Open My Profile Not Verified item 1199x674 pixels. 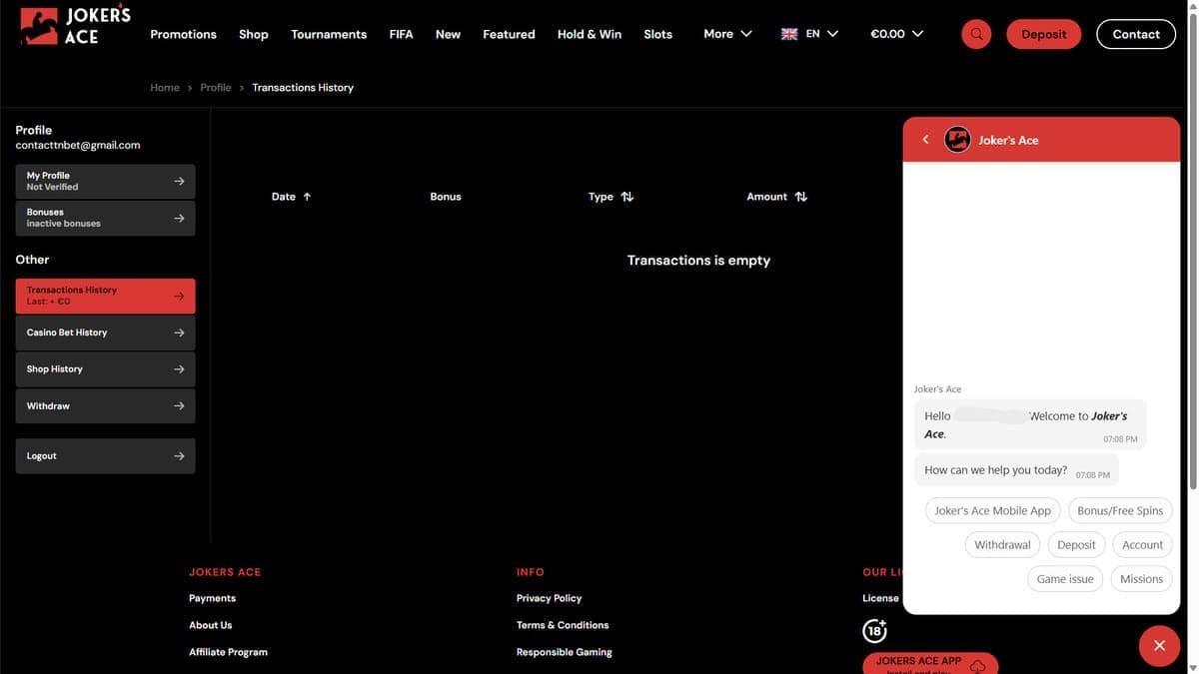(105, 181)
